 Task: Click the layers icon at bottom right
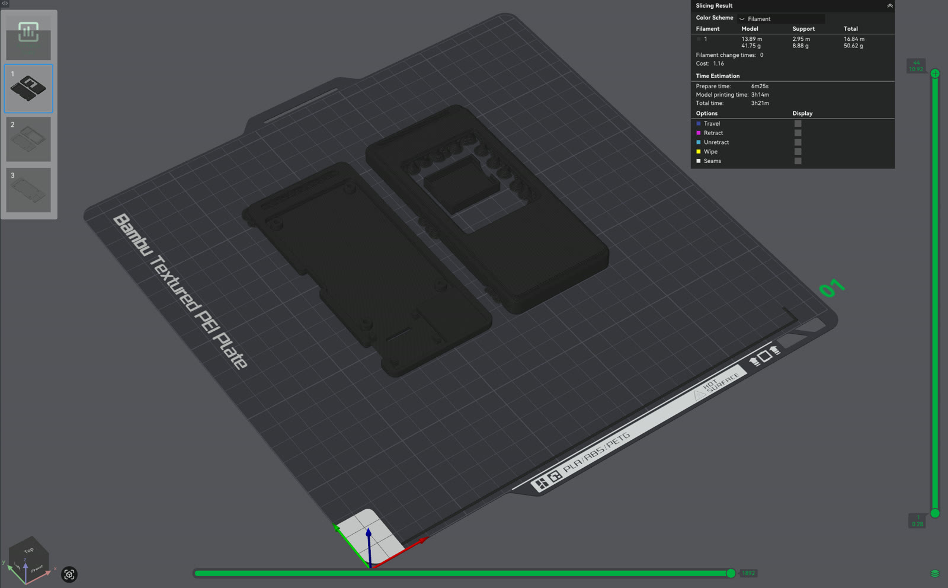[x=935, y=573]
